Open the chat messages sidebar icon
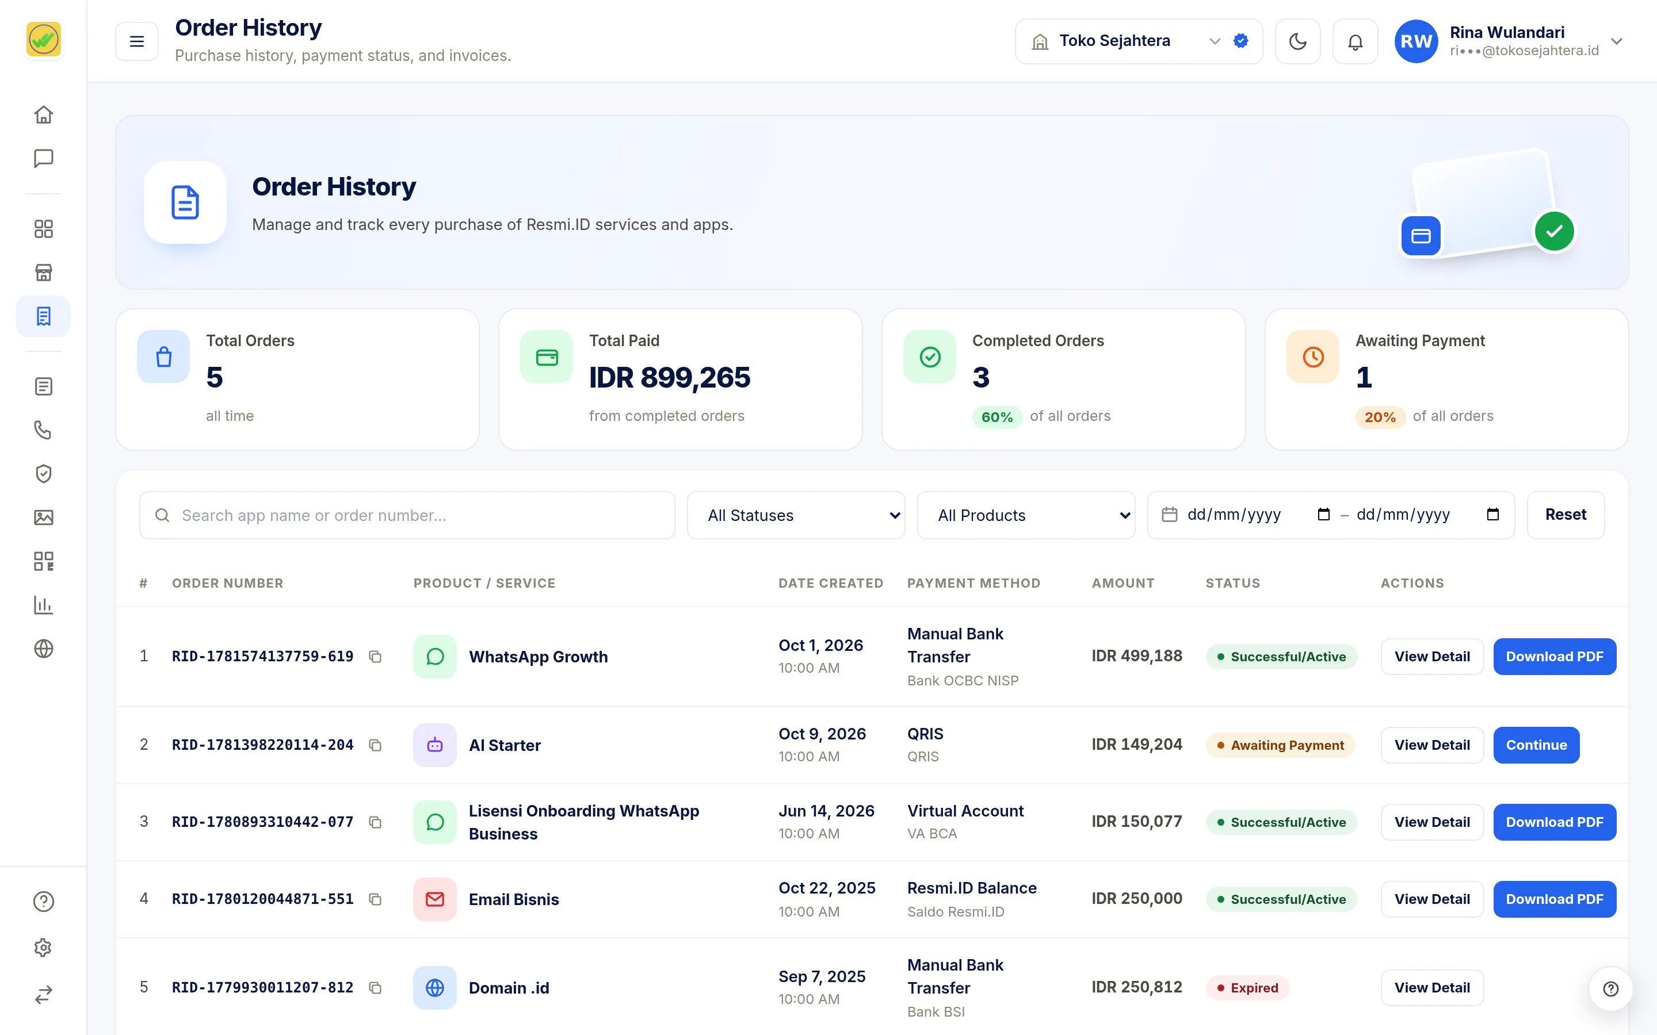Image resolution: width=1657 pixels, height=1035 pixels. pyautogui.click(x=43, y=158)
